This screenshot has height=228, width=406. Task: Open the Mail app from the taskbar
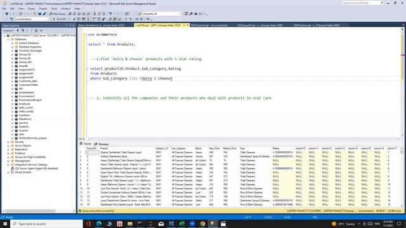(x=161, y=224)
